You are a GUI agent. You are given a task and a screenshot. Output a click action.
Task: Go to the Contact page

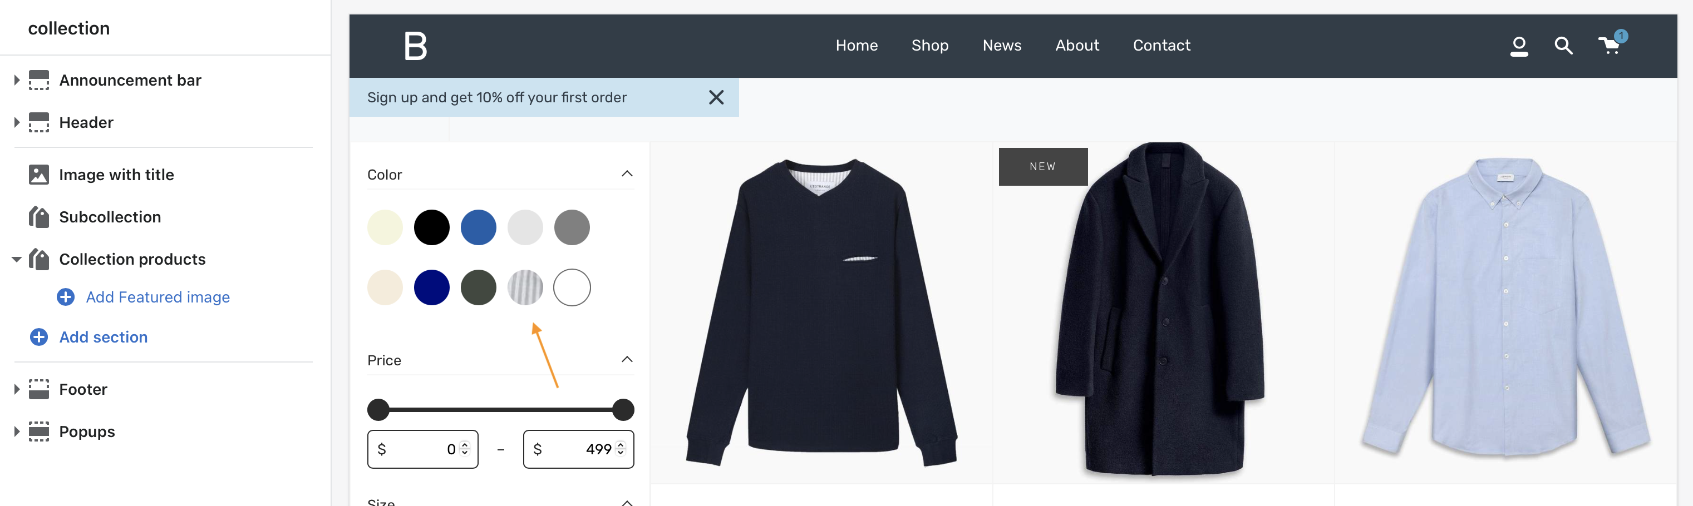1160,45
